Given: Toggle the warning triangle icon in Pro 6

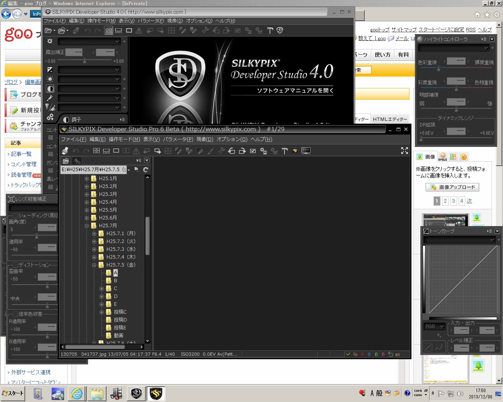Looking at the screenshot, I should pos(136,151).
